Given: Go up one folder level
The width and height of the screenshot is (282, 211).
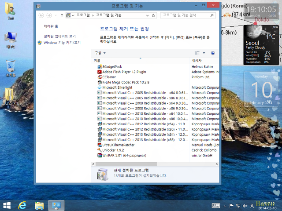Looking at the screenshot, I should pyautogui.click(x=62, y=15).
